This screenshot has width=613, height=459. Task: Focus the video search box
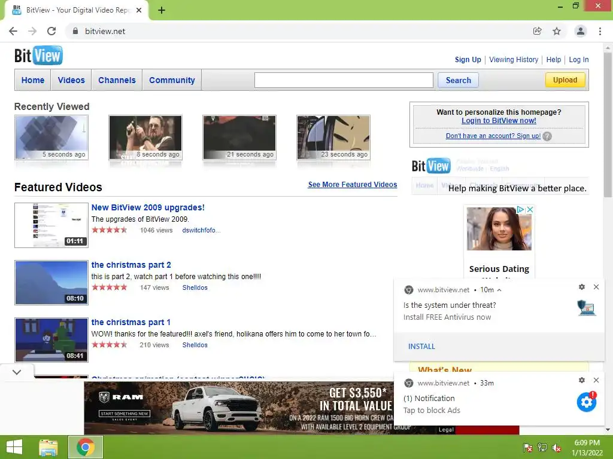(x=344, y=80)
